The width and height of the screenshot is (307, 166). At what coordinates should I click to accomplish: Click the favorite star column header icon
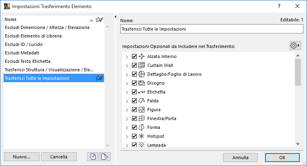pyautogui.click(x=99, y=19)
